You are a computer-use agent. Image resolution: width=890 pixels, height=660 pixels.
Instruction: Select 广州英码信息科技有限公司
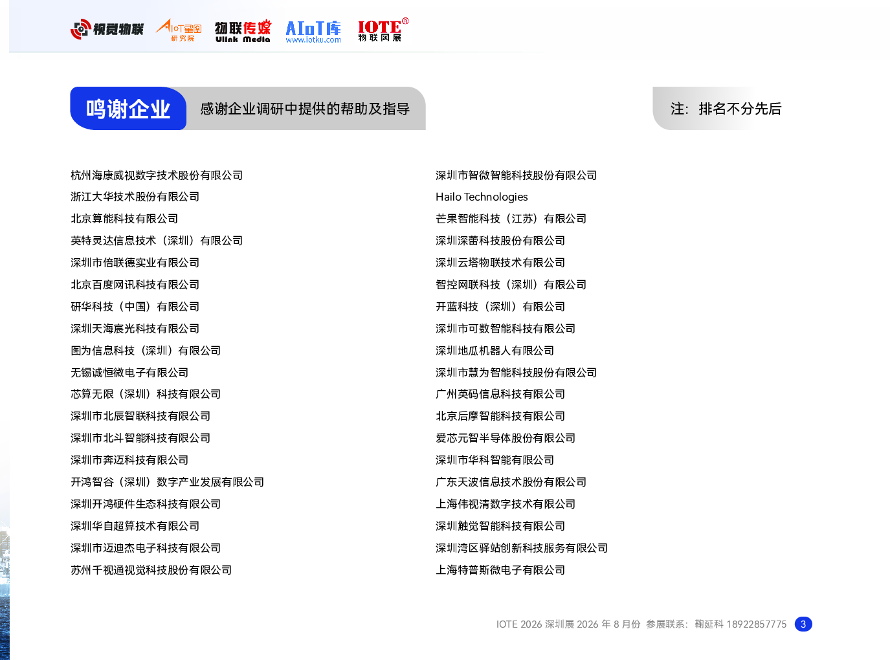(500, 394)
